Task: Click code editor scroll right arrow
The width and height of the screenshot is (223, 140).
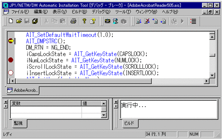Action: [206, 81]
